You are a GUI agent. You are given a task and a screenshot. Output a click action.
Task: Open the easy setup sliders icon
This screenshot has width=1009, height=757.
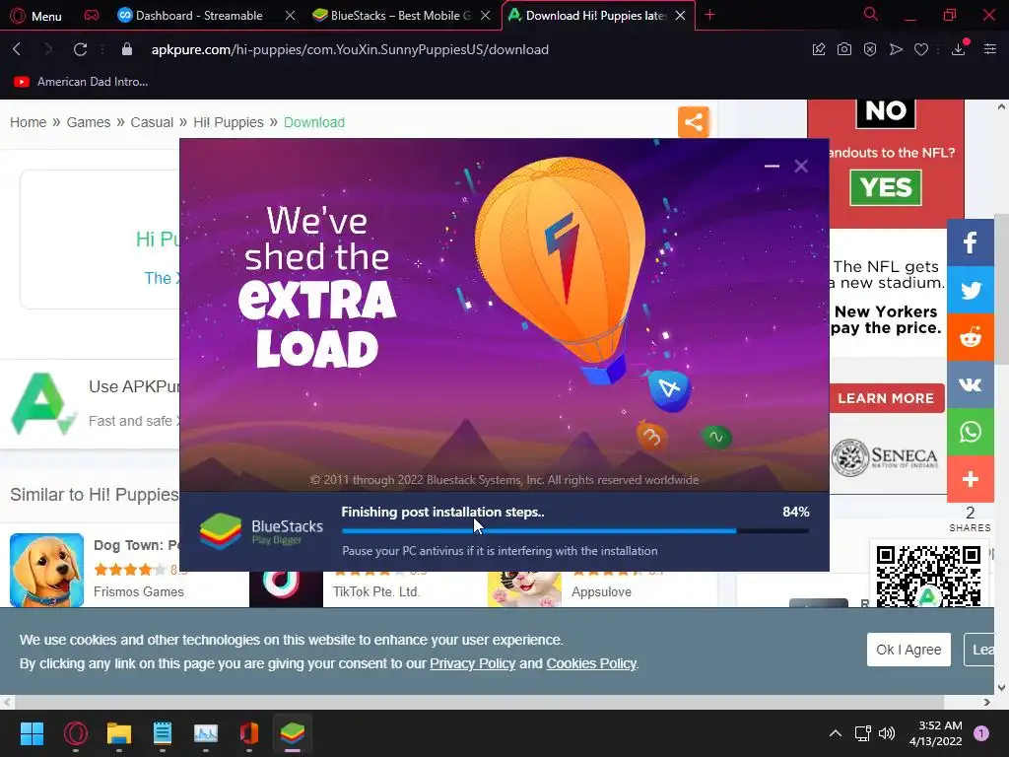click(990, 49)
